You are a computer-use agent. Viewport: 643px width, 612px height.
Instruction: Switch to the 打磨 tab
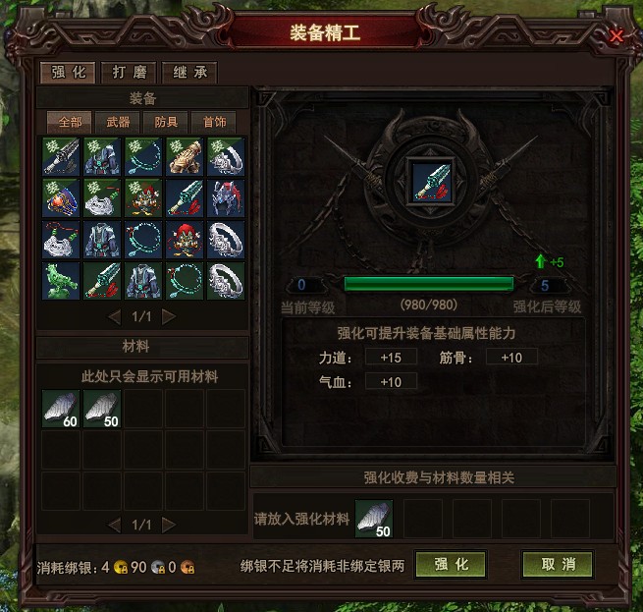(x=129, y=73)
